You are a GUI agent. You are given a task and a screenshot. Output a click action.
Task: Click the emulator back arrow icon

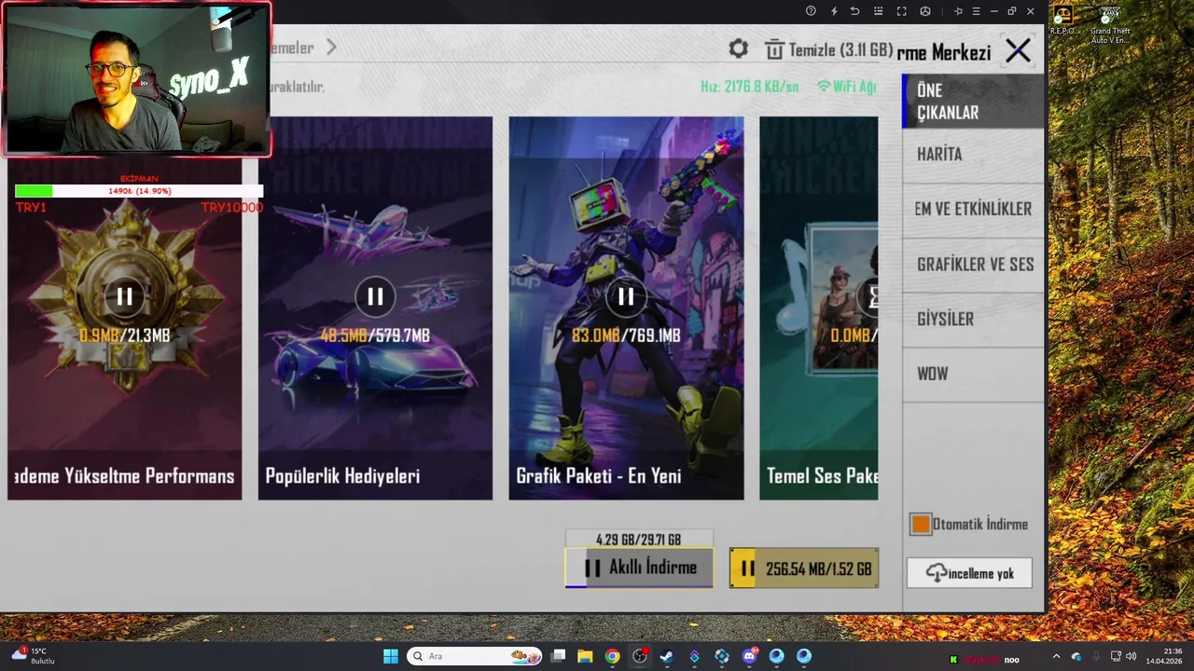click(855, 11)
